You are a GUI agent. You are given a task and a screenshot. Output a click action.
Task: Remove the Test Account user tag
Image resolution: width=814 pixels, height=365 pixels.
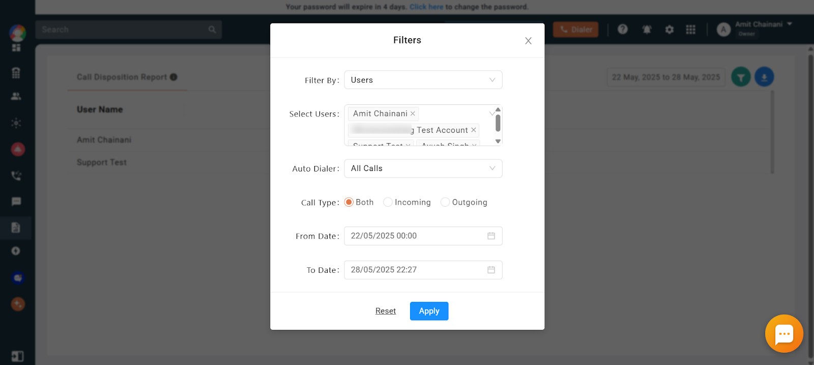[473, 130]
